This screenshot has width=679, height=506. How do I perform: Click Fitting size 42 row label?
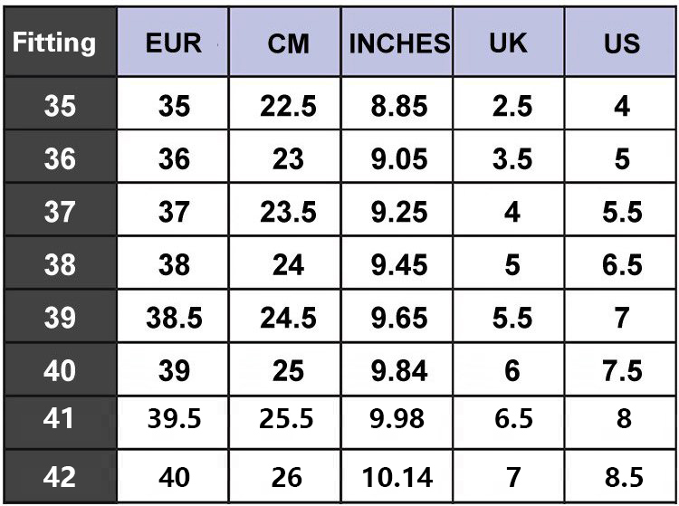pos(60,476)
